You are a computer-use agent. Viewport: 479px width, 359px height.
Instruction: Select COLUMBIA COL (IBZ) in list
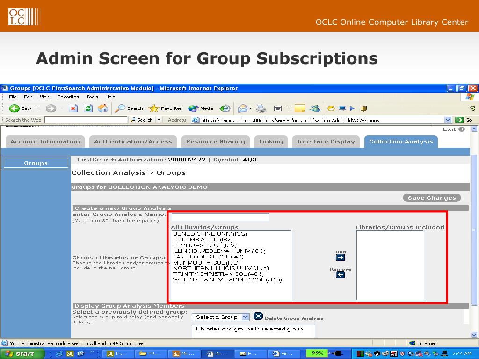[x=203, y=240]
